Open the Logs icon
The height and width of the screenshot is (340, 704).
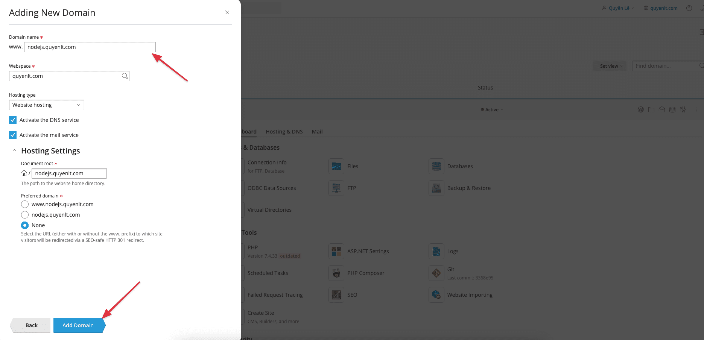coord(436,251)
